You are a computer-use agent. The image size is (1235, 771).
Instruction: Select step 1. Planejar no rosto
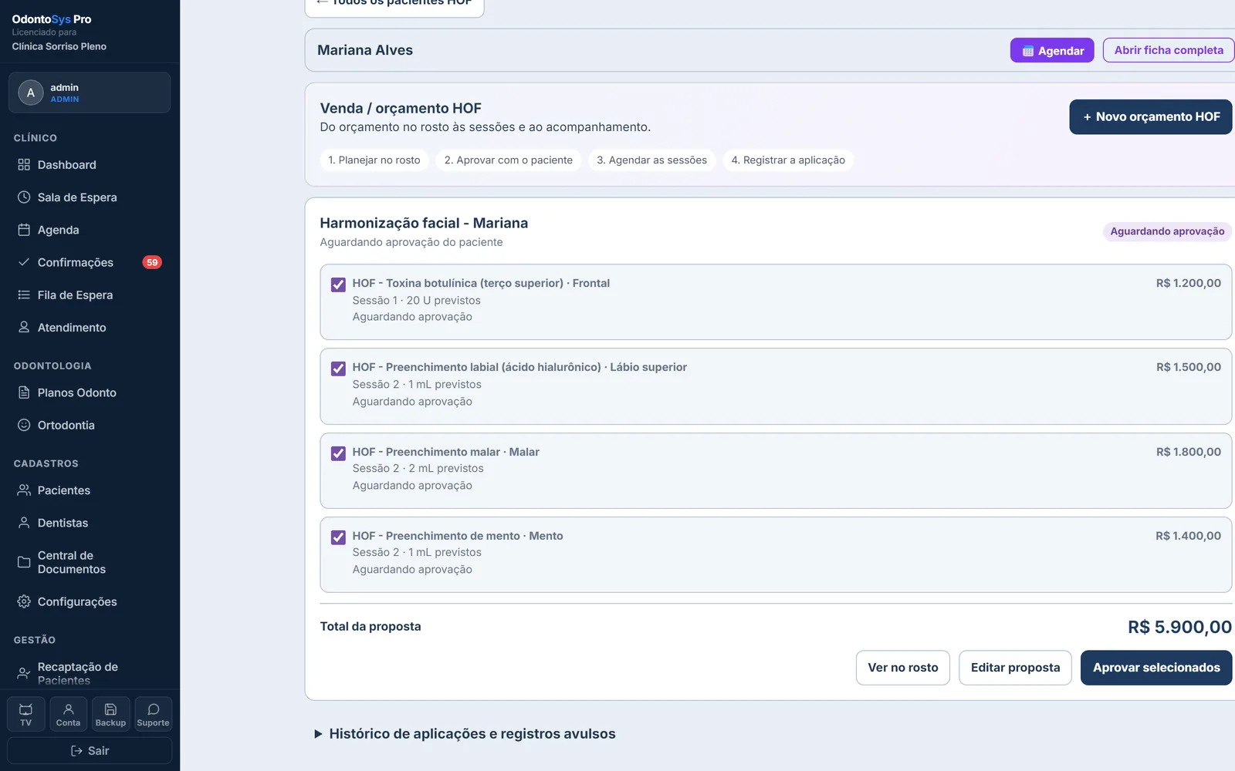pyautogui.click(x=374, y=160)
